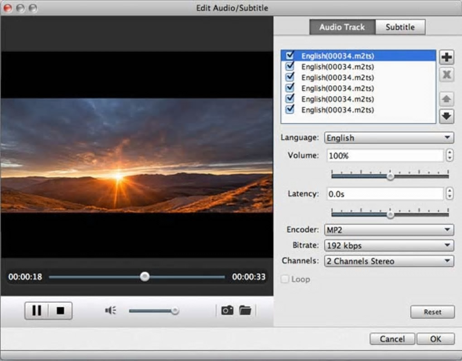Click the Reset button
This screenshot has height=361, width=462.
click(x=433, y=312)
